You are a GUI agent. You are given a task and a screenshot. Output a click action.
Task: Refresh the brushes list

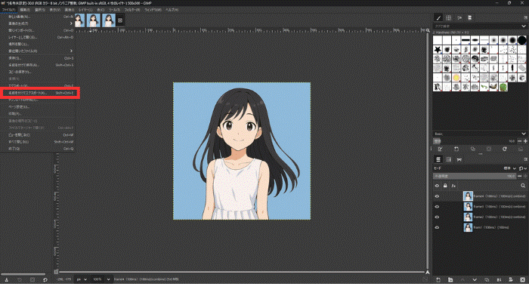[504, 149]
